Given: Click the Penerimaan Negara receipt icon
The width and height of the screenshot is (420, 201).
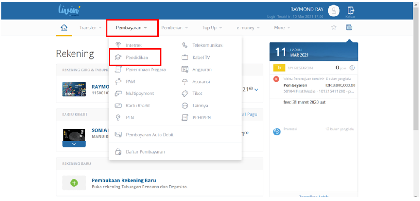Looking at the screenshot, I should point(118,69).
